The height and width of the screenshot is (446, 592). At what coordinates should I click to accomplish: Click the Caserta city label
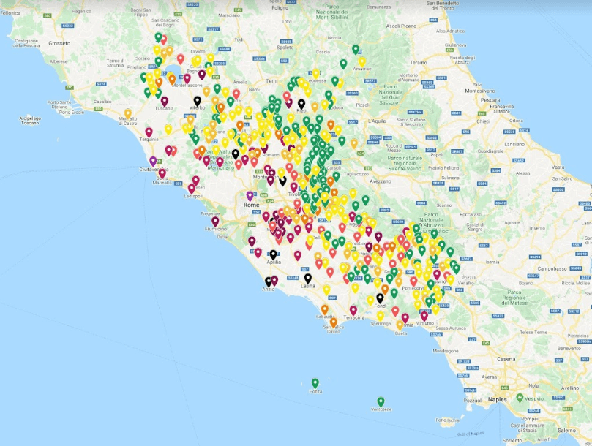[x=506, y=359]
